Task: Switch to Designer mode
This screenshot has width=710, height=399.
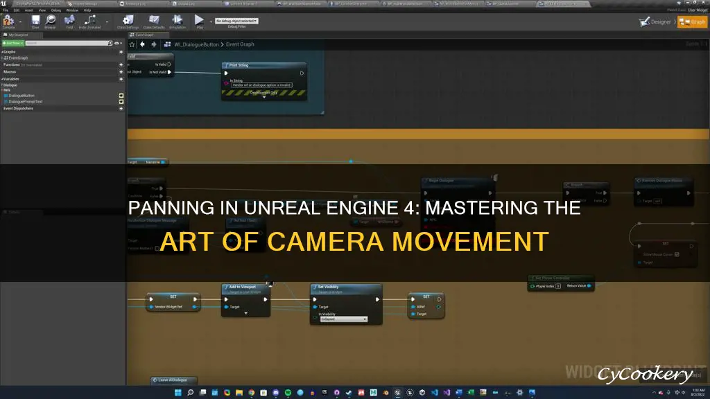Action: (655, 21)
